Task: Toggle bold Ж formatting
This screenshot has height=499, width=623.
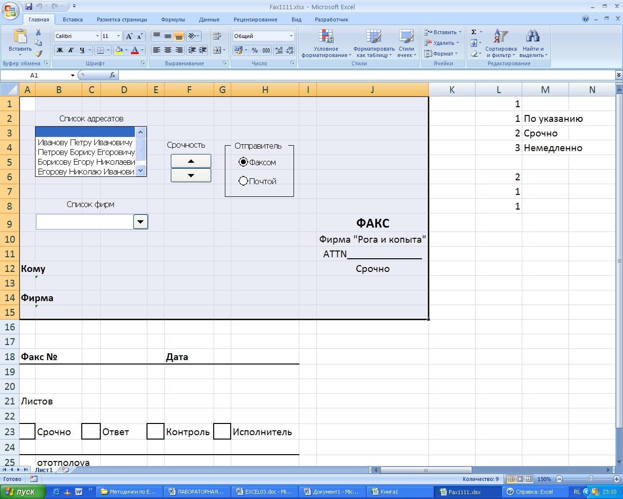Action: pos(59,50)
